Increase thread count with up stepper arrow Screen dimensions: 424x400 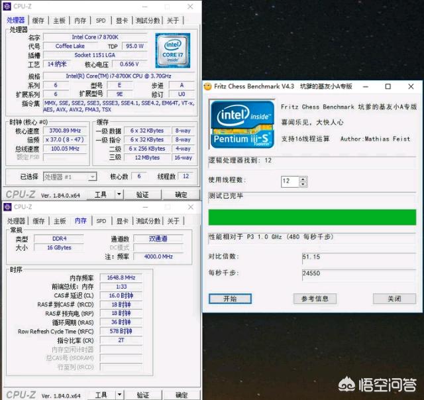coord(303,178)
